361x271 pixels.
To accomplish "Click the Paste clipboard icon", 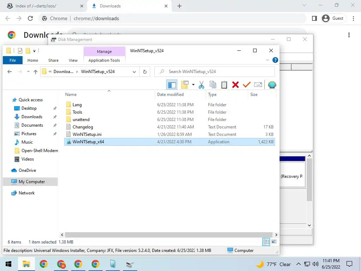I will pos(224,85).
